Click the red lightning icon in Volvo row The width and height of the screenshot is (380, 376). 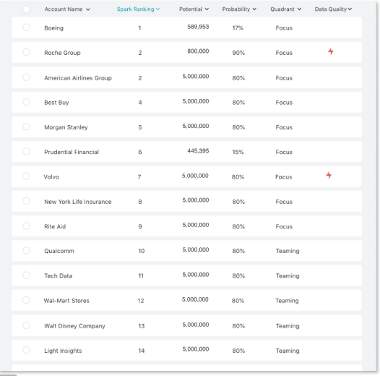pyautogui.click(x=329, y=175)
